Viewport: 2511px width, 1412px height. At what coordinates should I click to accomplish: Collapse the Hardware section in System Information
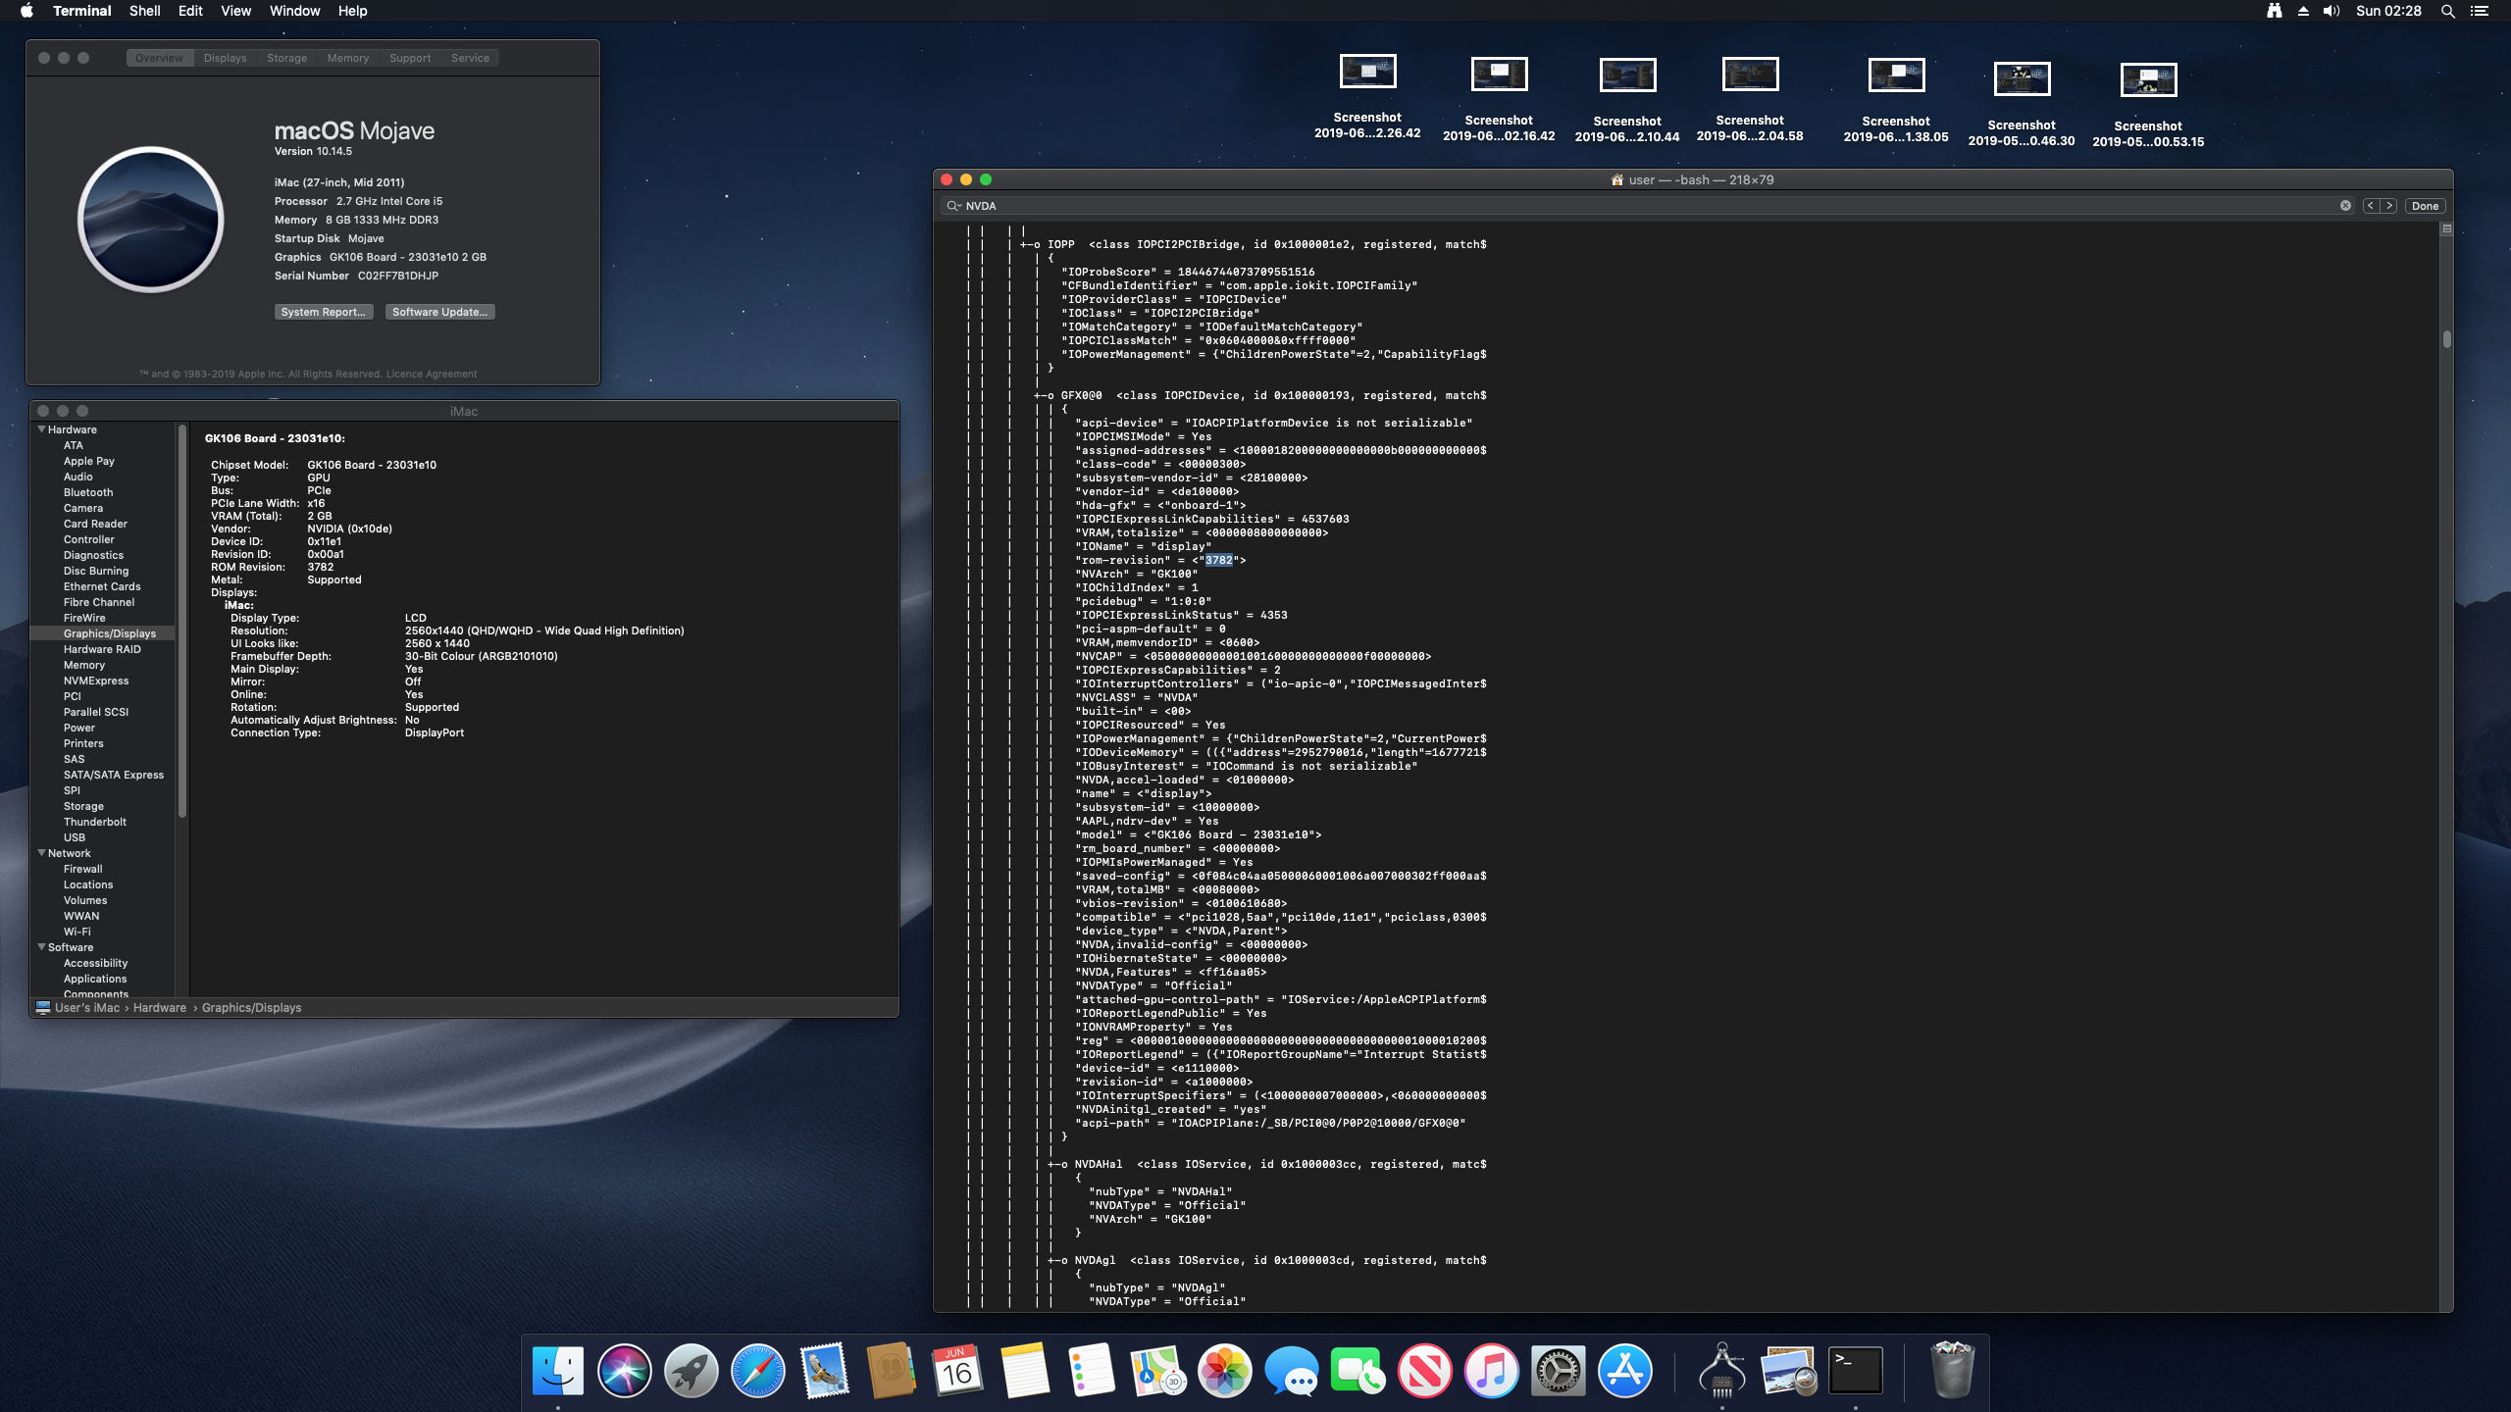point(42,429)
